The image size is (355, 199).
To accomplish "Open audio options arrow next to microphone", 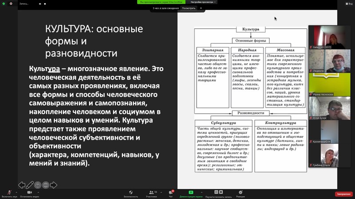I will coord(16,192).
